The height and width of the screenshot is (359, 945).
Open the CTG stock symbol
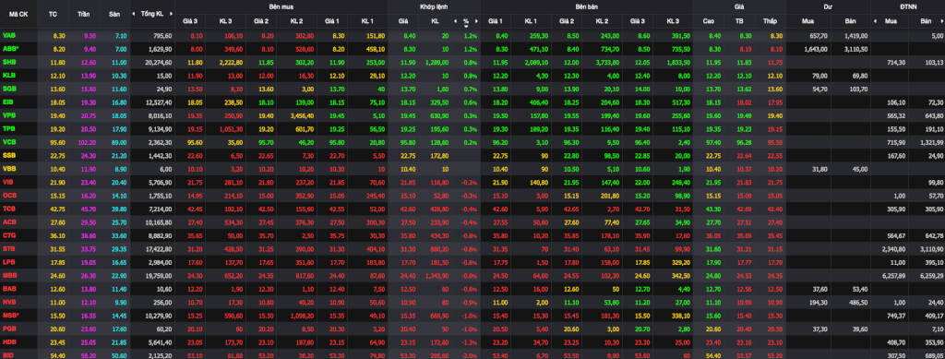[9, 235]
